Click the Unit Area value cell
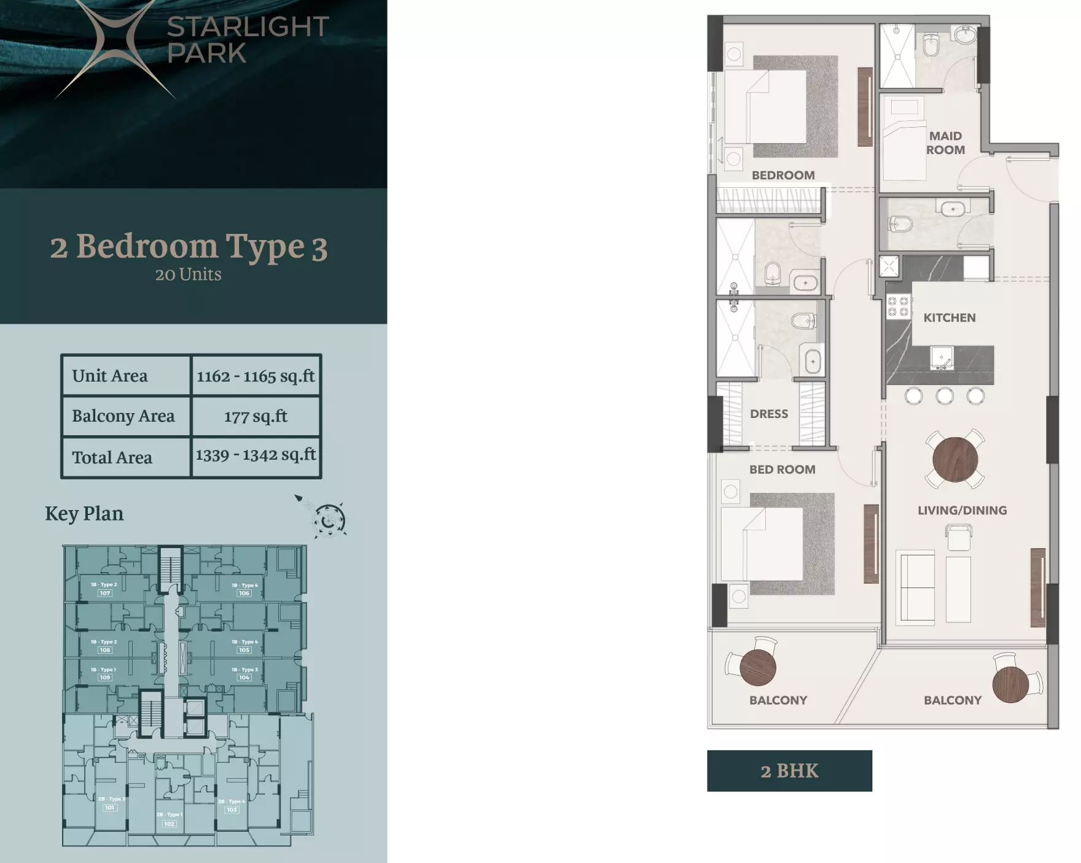This screenshot has width=1081, height=863. click(256, 376)
